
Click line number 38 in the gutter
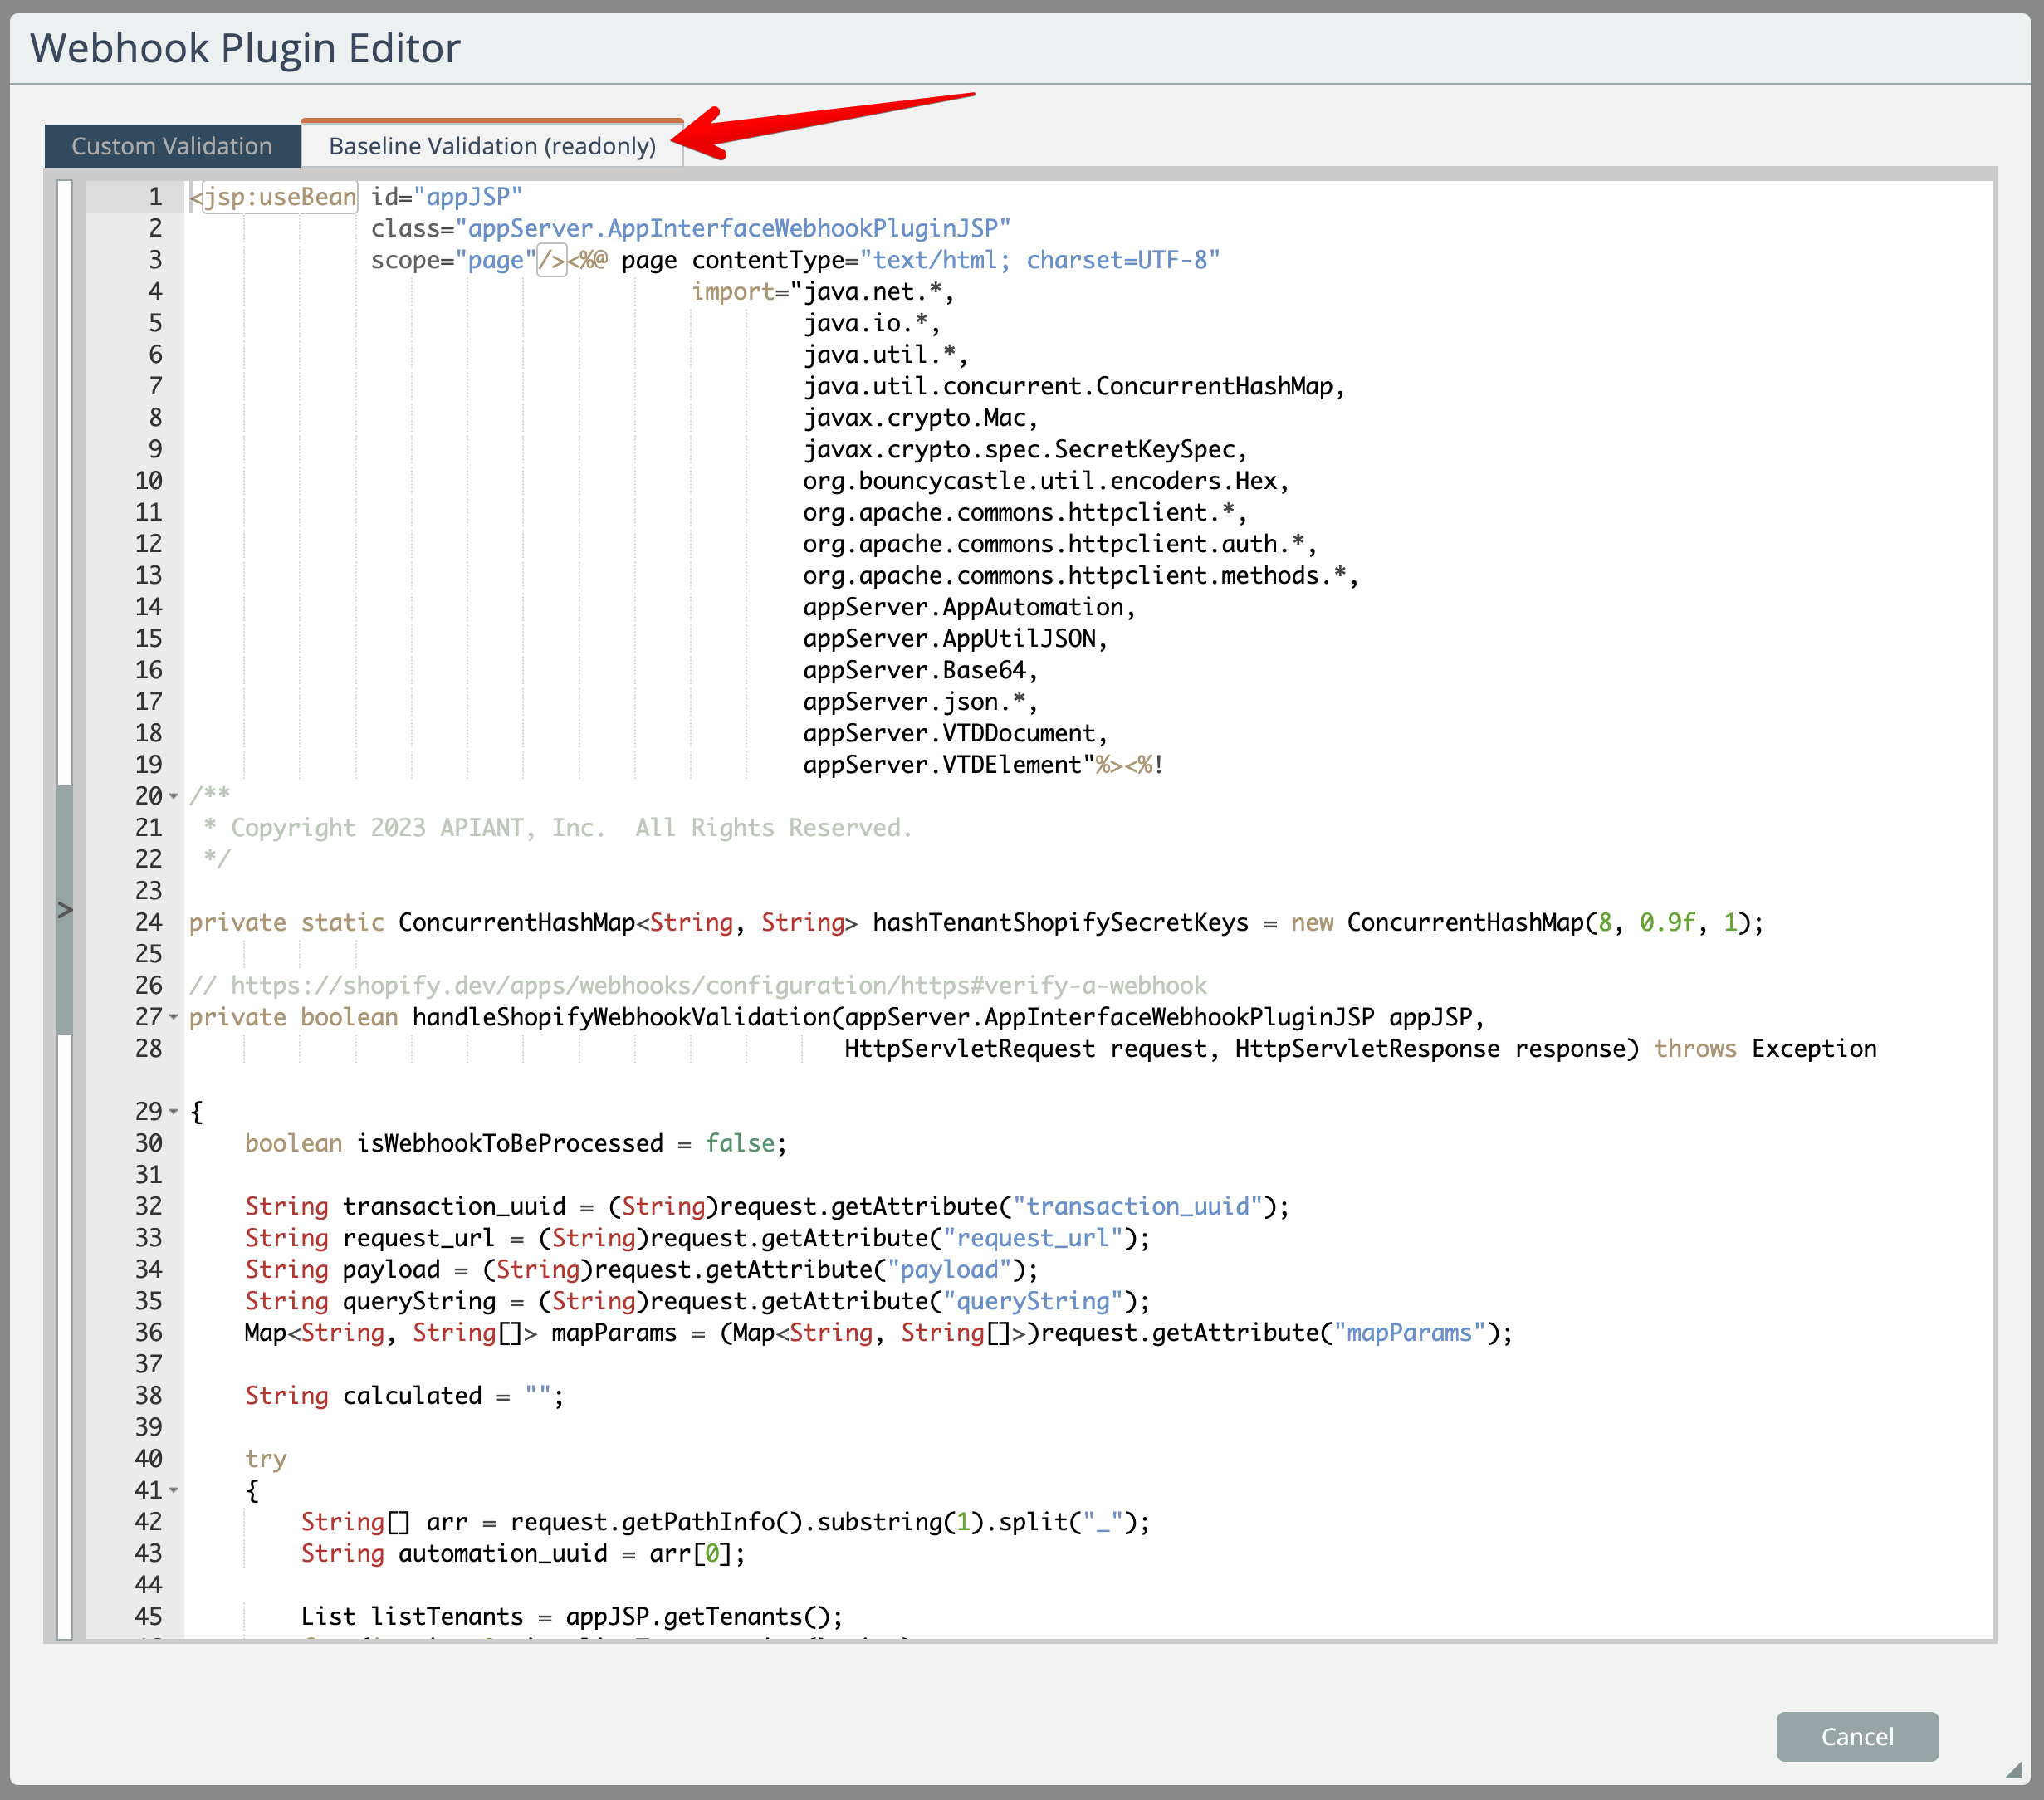[148, 1396]
